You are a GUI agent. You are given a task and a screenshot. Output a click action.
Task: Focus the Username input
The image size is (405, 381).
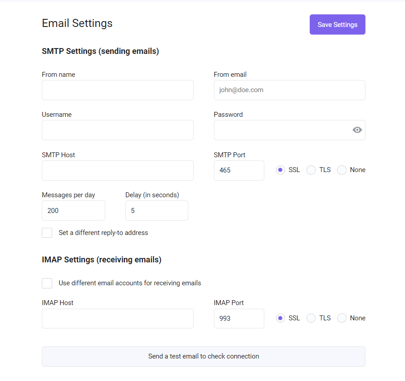118,130
